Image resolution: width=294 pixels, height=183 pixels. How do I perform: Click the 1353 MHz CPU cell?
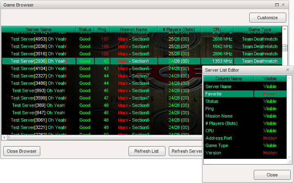(x=217, y=61)
